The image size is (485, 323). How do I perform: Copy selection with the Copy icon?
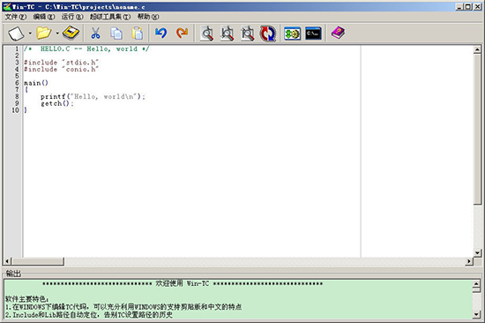(116, 34)
